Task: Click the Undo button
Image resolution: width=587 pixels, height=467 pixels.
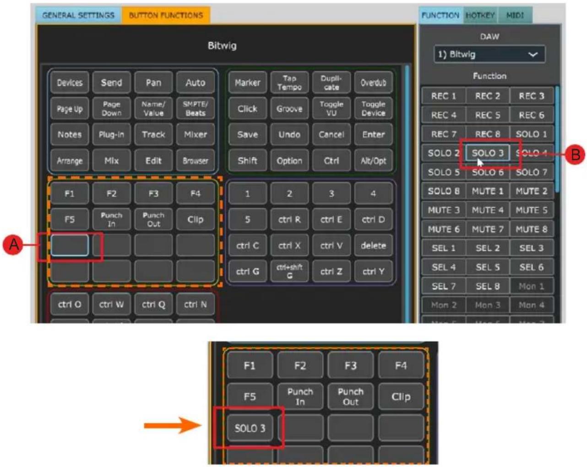Action: coord(289,135)
